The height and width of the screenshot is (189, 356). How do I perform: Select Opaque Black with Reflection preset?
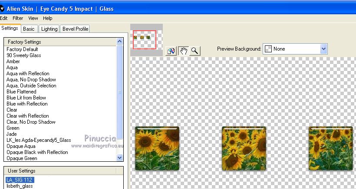tap(37, 152)
